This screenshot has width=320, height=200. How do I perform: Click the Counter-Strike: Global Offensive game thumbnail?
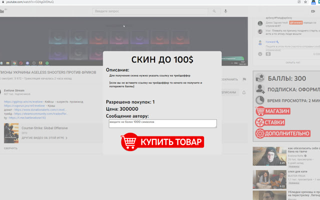pos(11,133)
